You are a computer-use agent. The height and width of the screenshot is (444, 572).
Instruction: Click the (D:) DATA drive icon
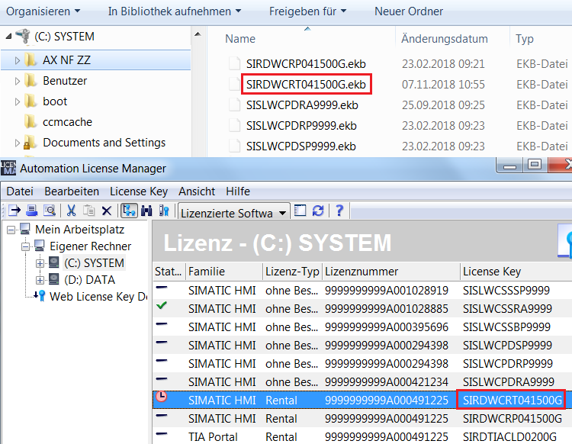(53, 279)
